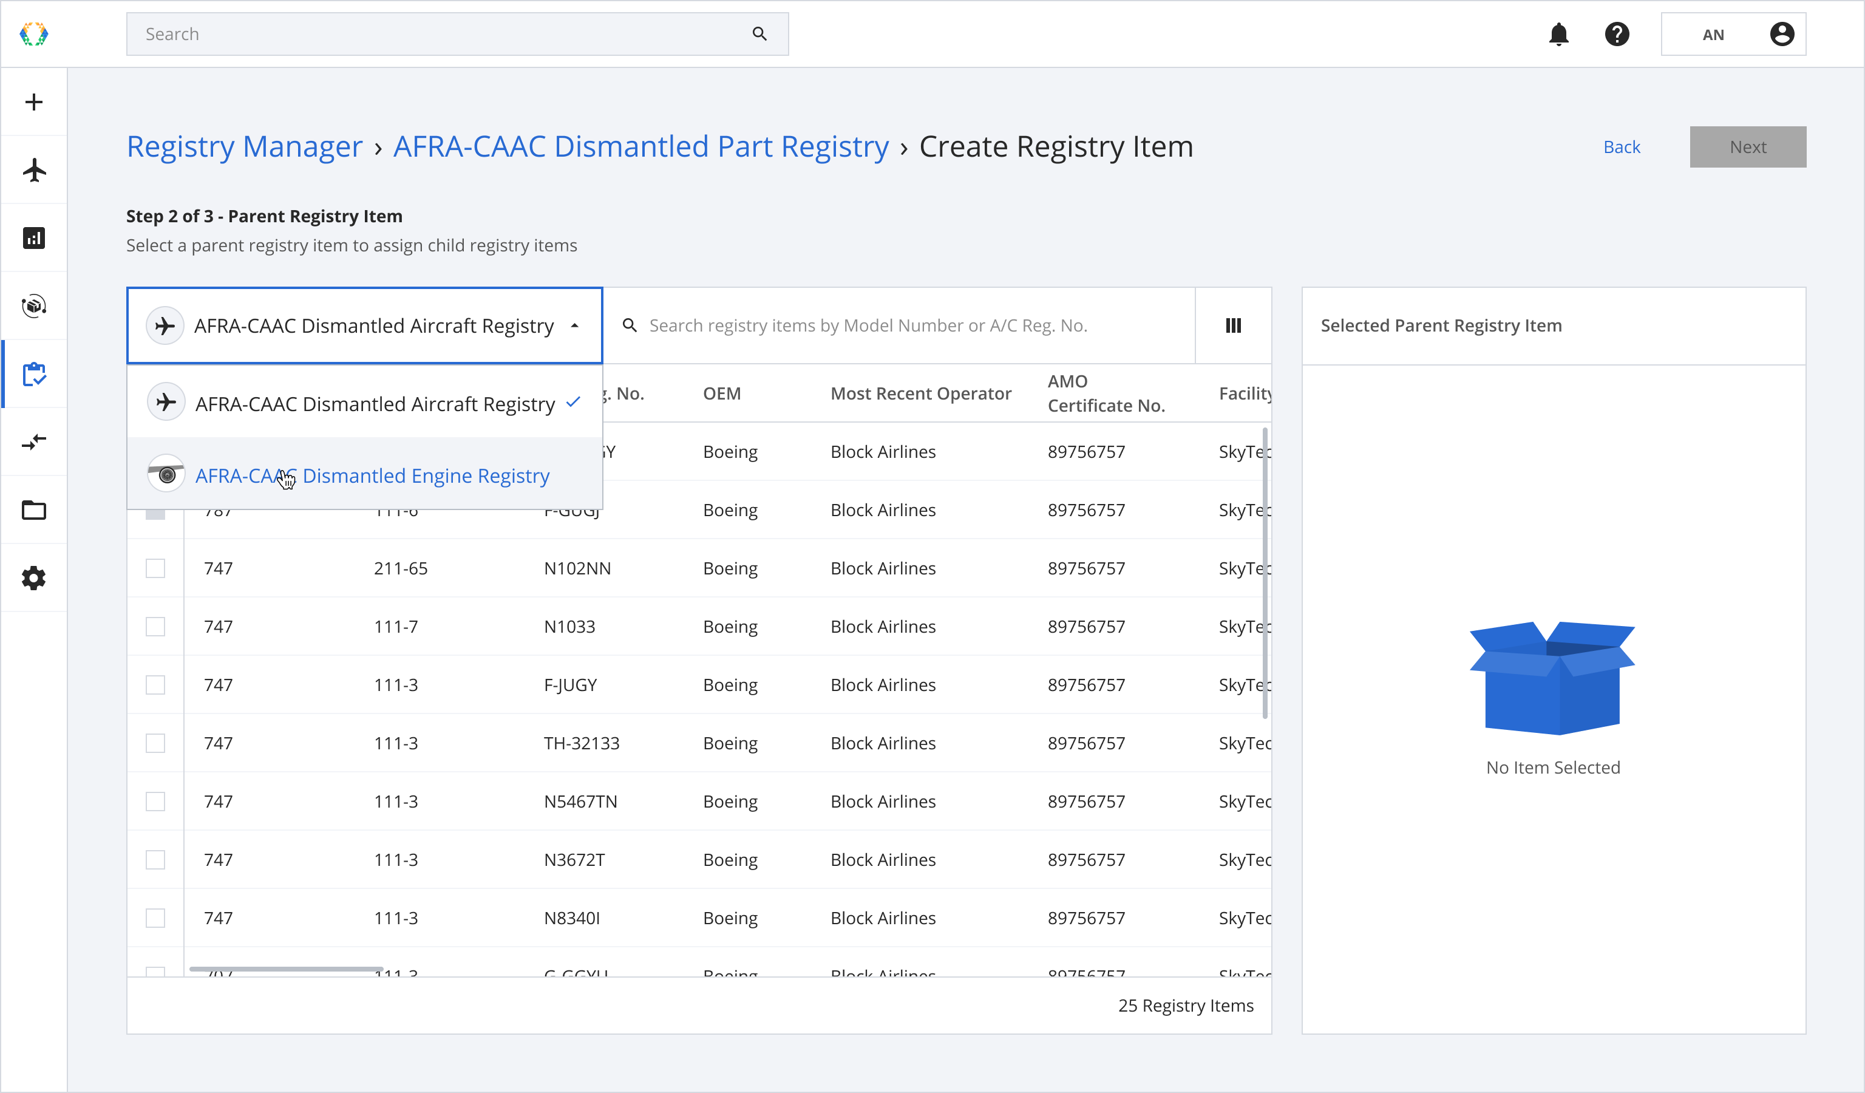Click the Back link
The width and height of the screenshot is (1865, 1093).
click(x=1622, y=146)
